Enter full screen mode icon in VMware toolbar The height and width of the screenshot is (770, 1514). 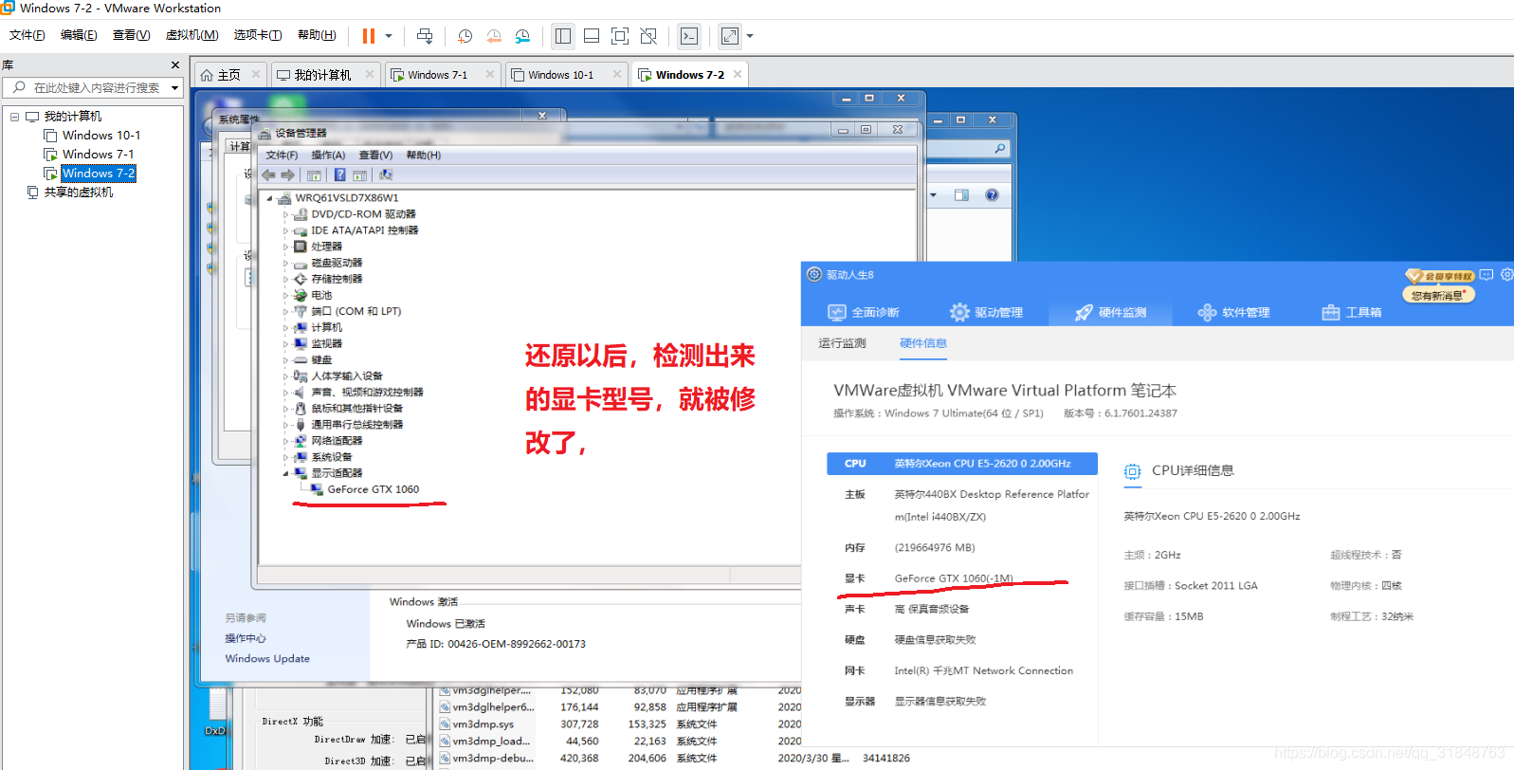tap(620, 36)
